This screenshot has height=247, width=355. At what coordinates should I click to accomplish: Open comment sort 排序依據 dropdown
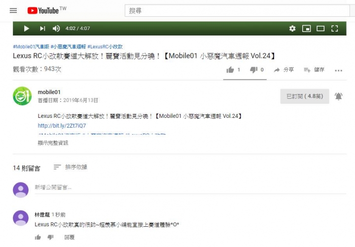71,167
